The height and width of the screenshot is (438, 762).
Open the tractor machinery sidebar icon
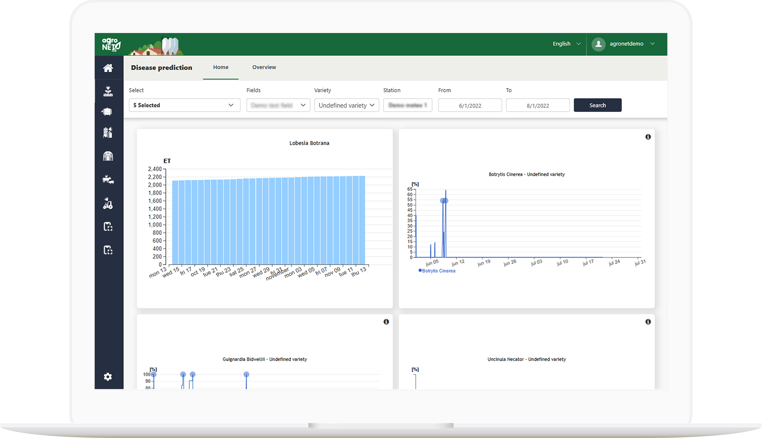pyautogui.click(x=108, y=203)
